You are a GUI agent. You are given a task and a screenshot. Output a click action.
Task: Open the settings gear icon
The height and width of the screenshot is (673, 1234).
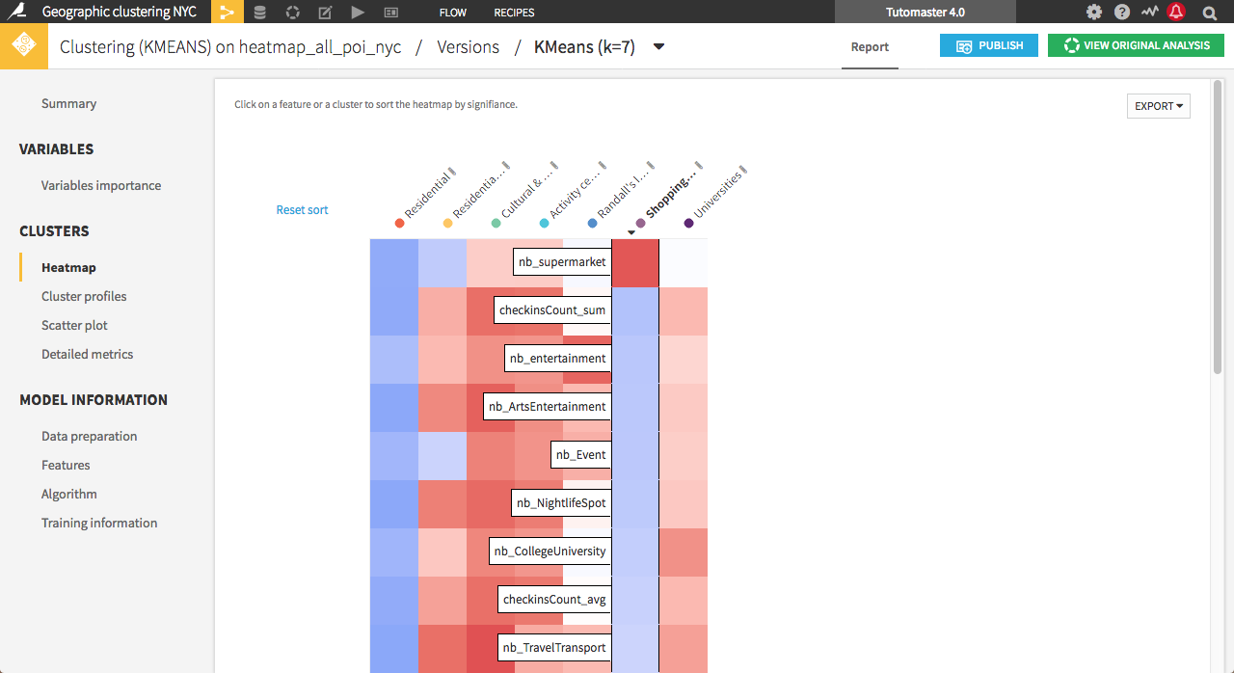(x=1093, y=13)
